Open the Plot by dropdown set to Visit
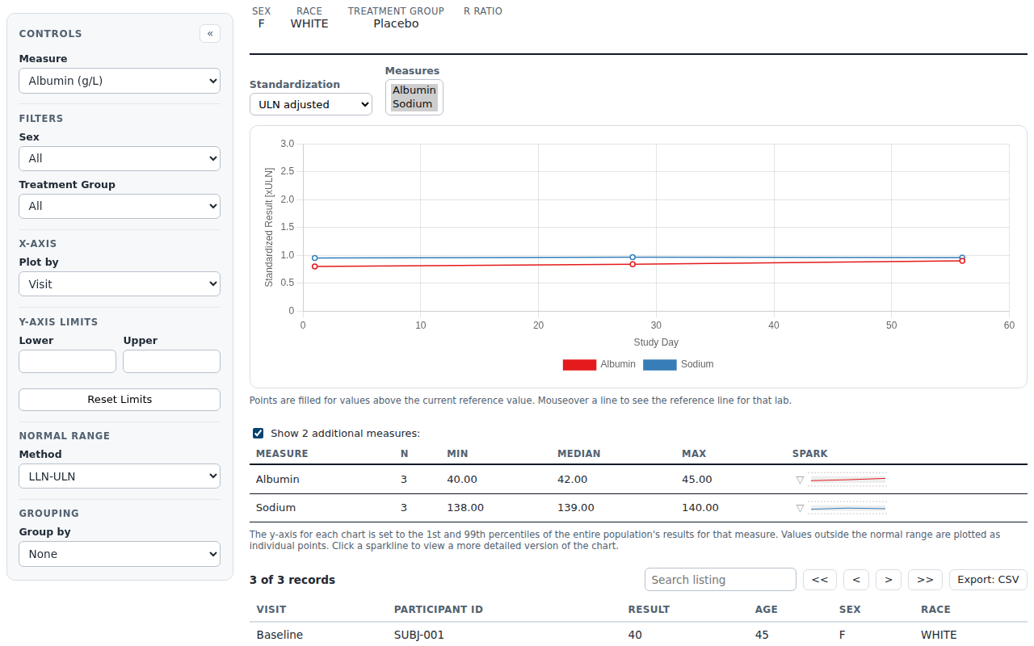The width and height of the screenshot is (1034, 646). coord(120,284)
